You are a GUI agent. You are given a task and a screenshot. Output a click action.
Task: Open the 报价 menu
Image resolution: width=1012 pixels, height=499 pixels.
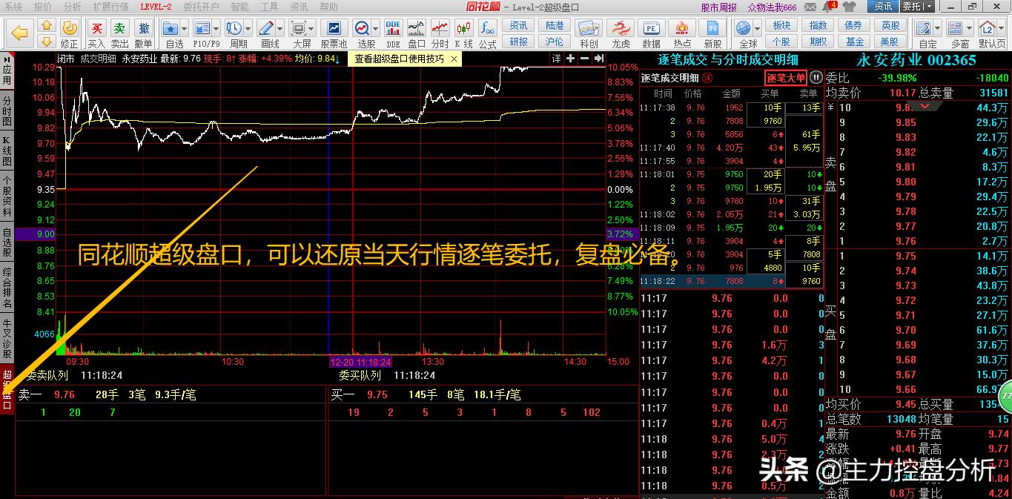point(43,7)
